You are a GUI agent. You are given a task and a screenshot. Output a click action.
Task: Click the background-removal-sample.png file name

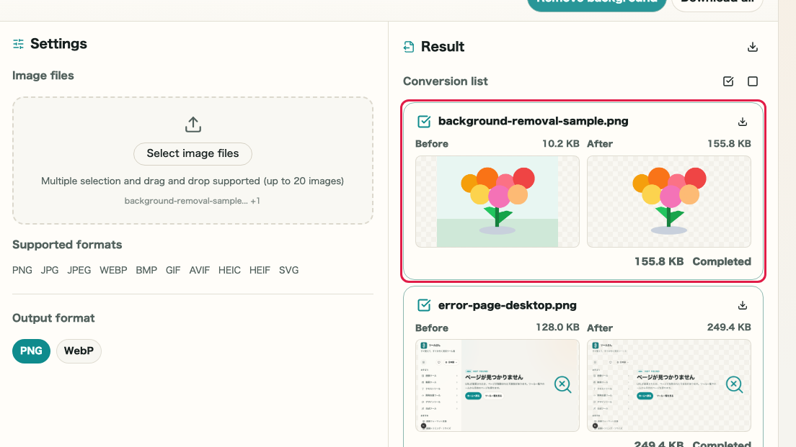pyautogui.click(x=533, y=121)
